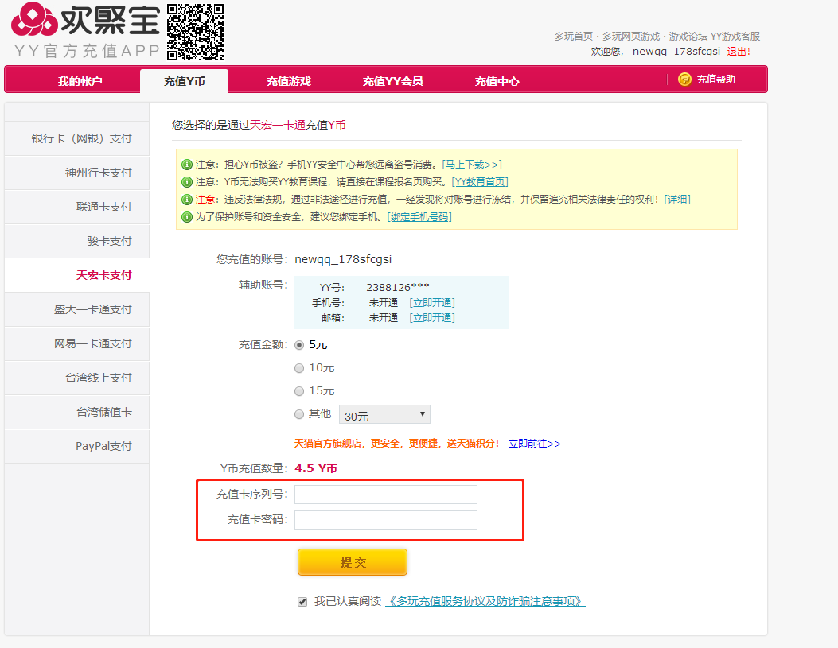Image resolution: width=838 pixels, height=648 pixels.
Task: Choose 银行卡（网银）支付 in sidebar
Action: pos(77,139)
